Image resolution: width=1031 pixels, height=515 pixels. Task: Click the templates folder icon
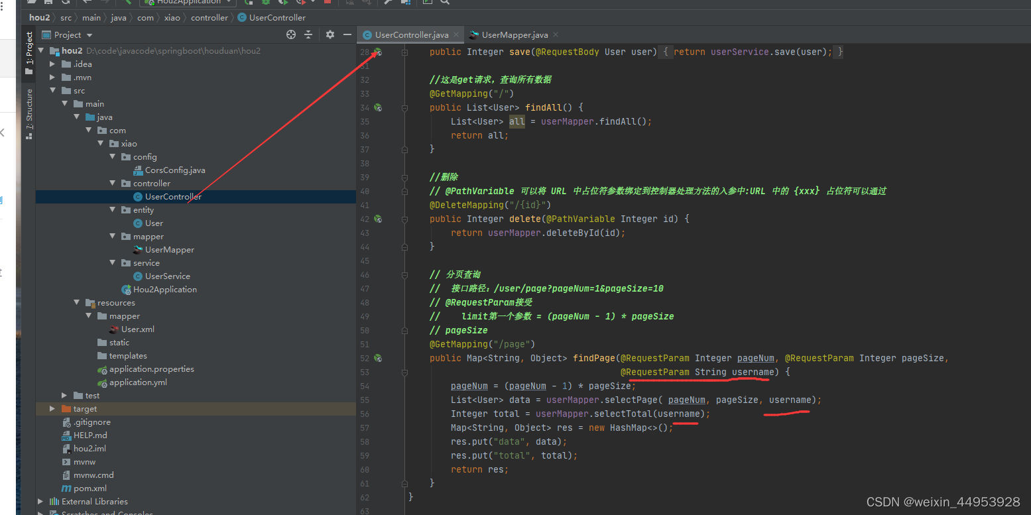(x=102, y=356)
